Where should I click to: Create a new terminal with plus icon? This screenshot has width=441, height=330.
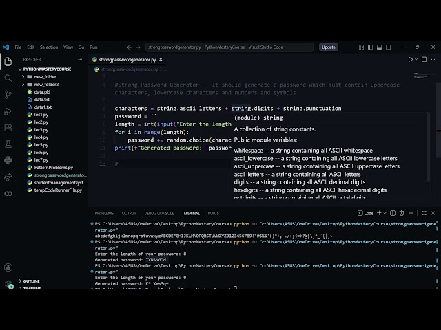(x=379, y=213)
